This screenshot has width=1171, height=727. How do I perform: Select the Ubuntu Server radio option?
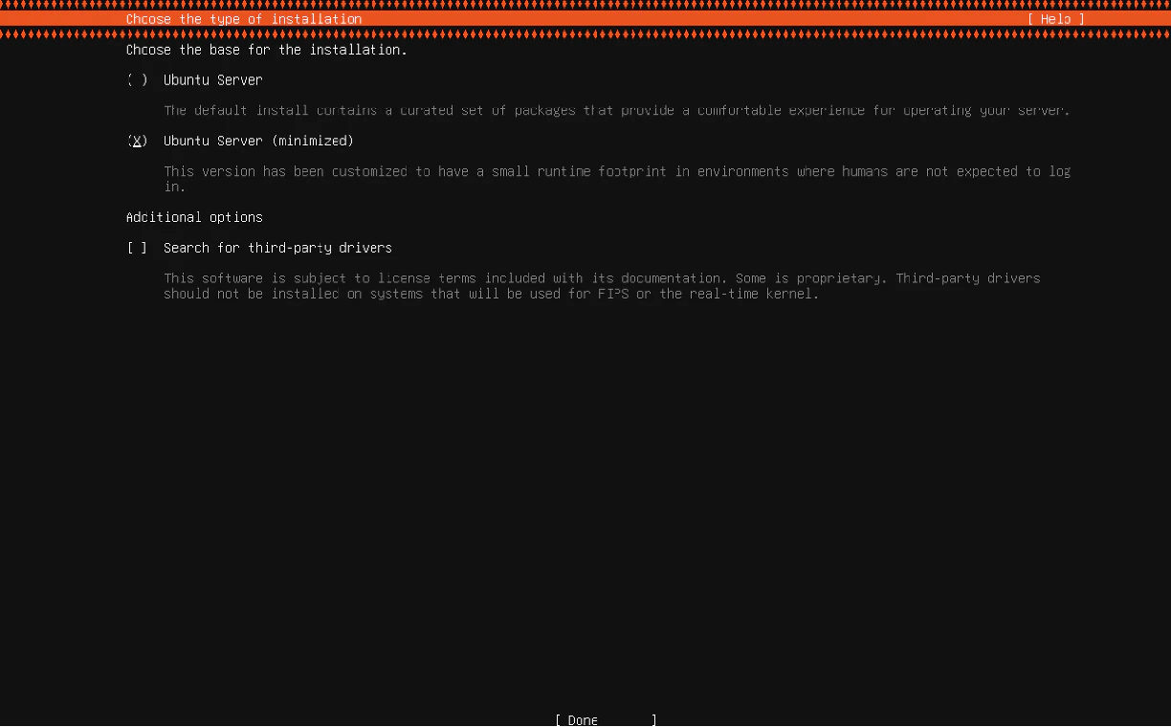click(194, 80)
